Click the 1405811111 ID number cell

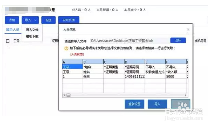[135, 76]
